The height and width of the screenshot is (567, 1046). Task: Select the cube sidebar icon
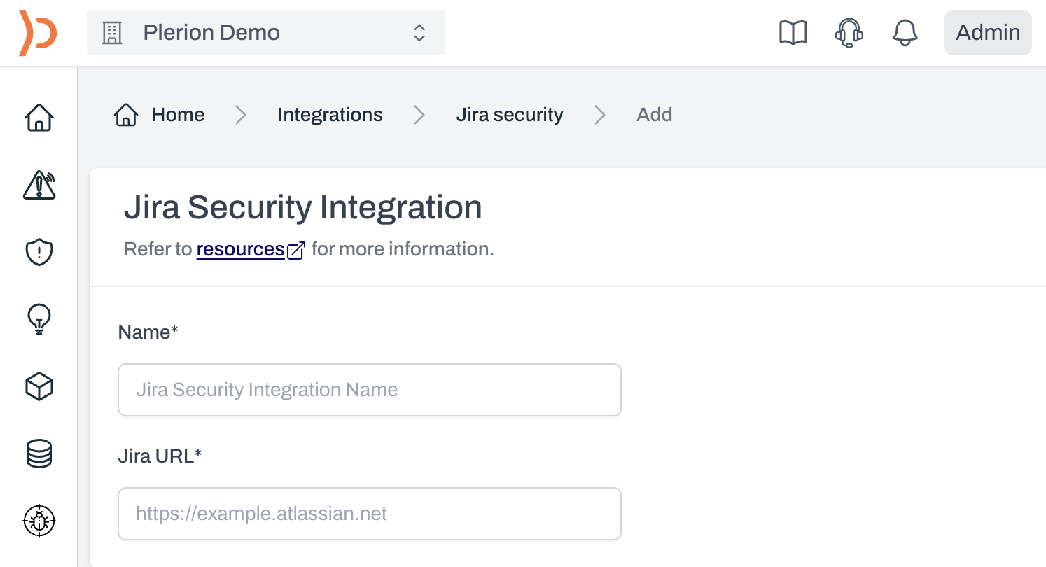click(x=39, y=386)
